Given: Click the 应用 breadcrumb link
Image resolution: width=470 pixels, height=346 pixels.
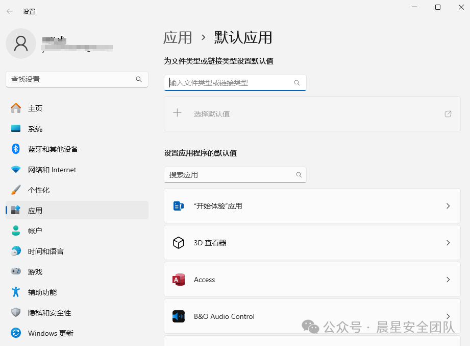Looking at the screenshot, I should (x=178, y=38).
